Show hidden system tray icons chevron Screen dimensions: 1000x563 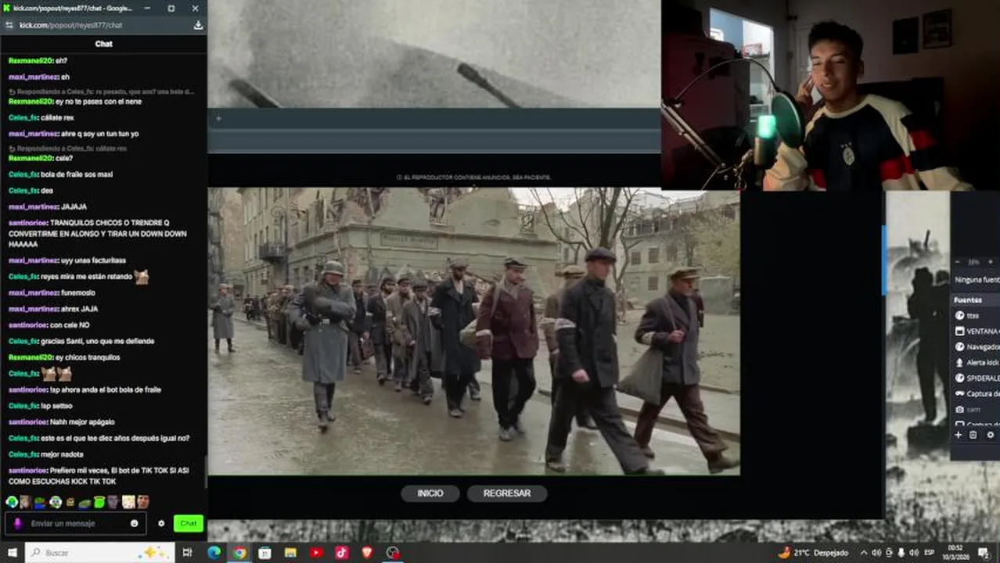[x=864, y=553]
